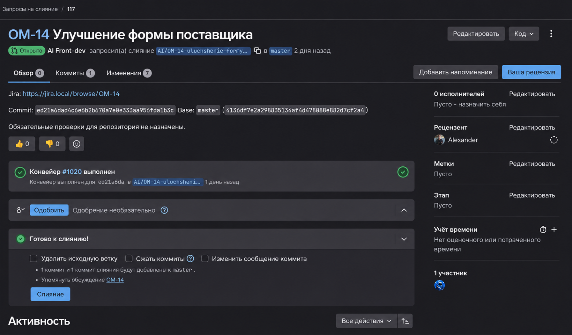Copy the source branch name
Viewport: 572px width, 335px height.
[257, 51]
